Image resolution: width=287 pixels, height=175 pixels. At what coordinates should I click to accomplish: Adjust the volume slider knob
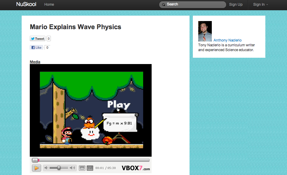[59, 168]
